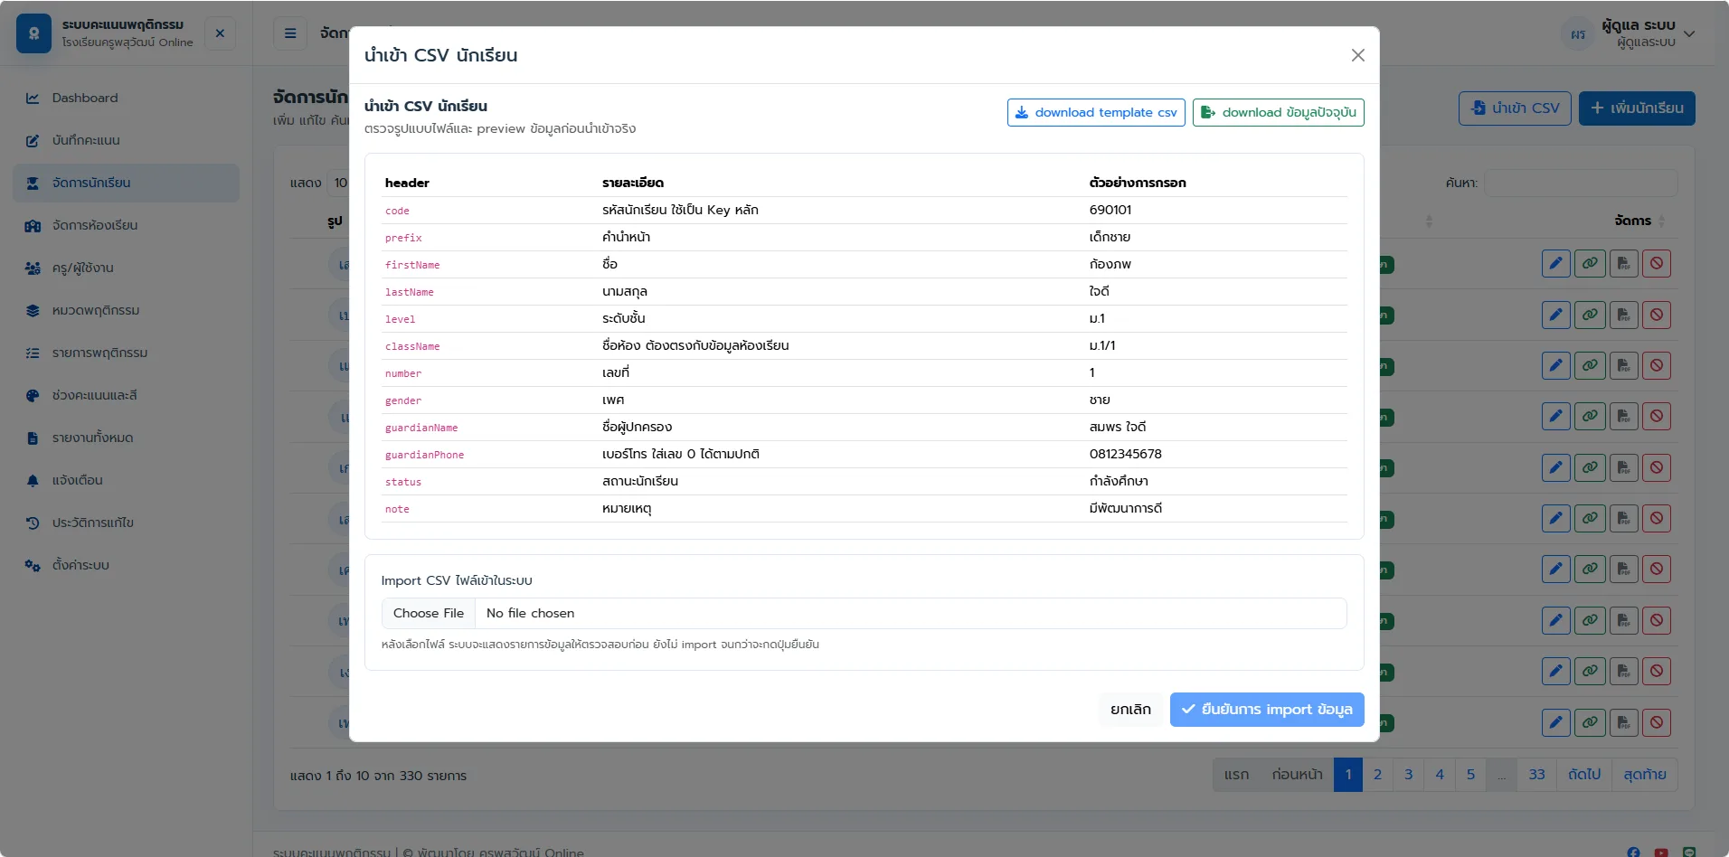Image resolution: width=1729 pixels, height=857 pixels.
Task: Go to page 3 in pagination
Action: (x=1408, y=775)
